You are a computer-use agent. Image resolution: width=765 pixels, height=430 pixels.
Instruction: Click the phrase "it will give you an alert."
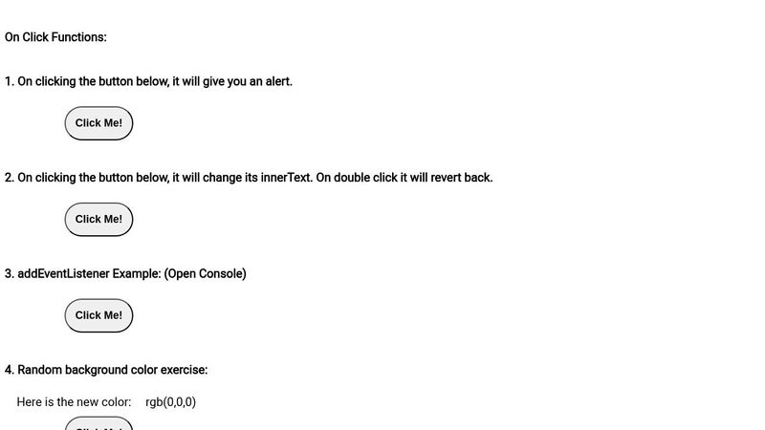[232, 82]
